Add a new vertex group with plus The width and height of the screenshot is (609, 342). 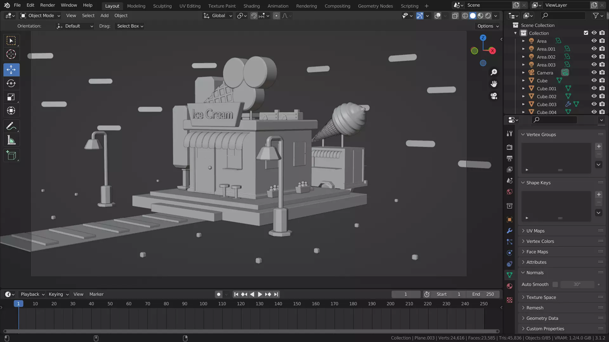point(599,146)
